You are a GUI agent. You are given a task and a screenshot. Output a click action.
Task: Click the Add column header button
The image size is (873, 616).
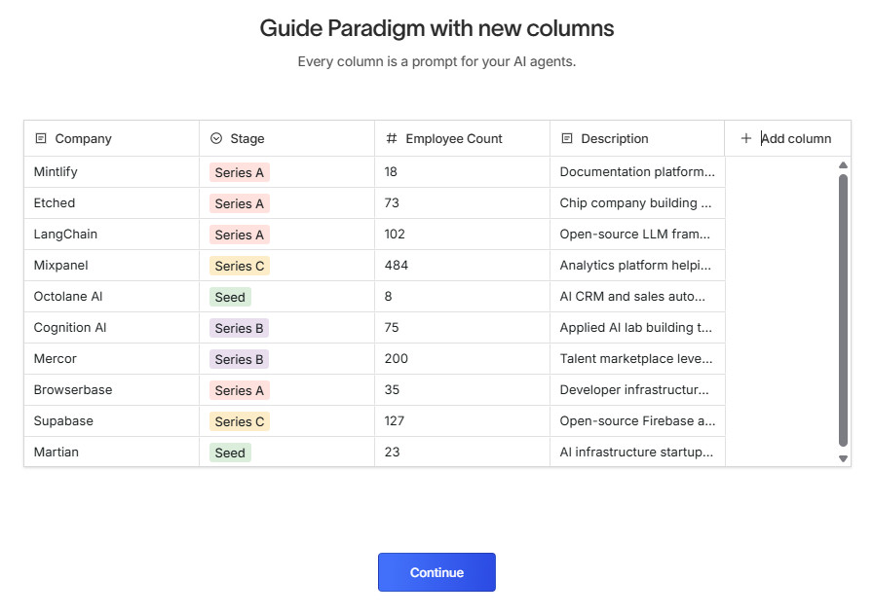pos(787,139)
